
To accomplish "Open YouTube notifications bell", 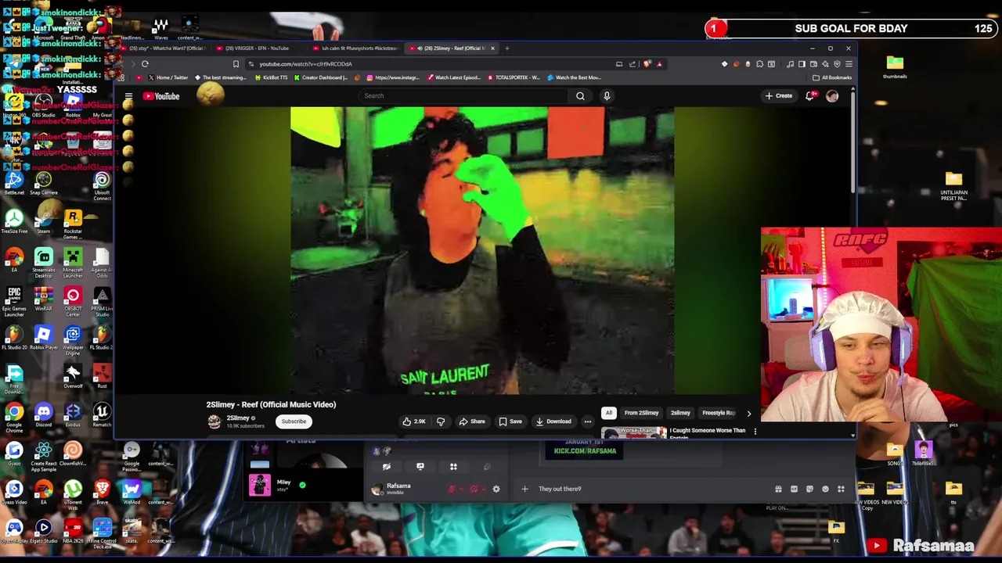I will [810, 96].
